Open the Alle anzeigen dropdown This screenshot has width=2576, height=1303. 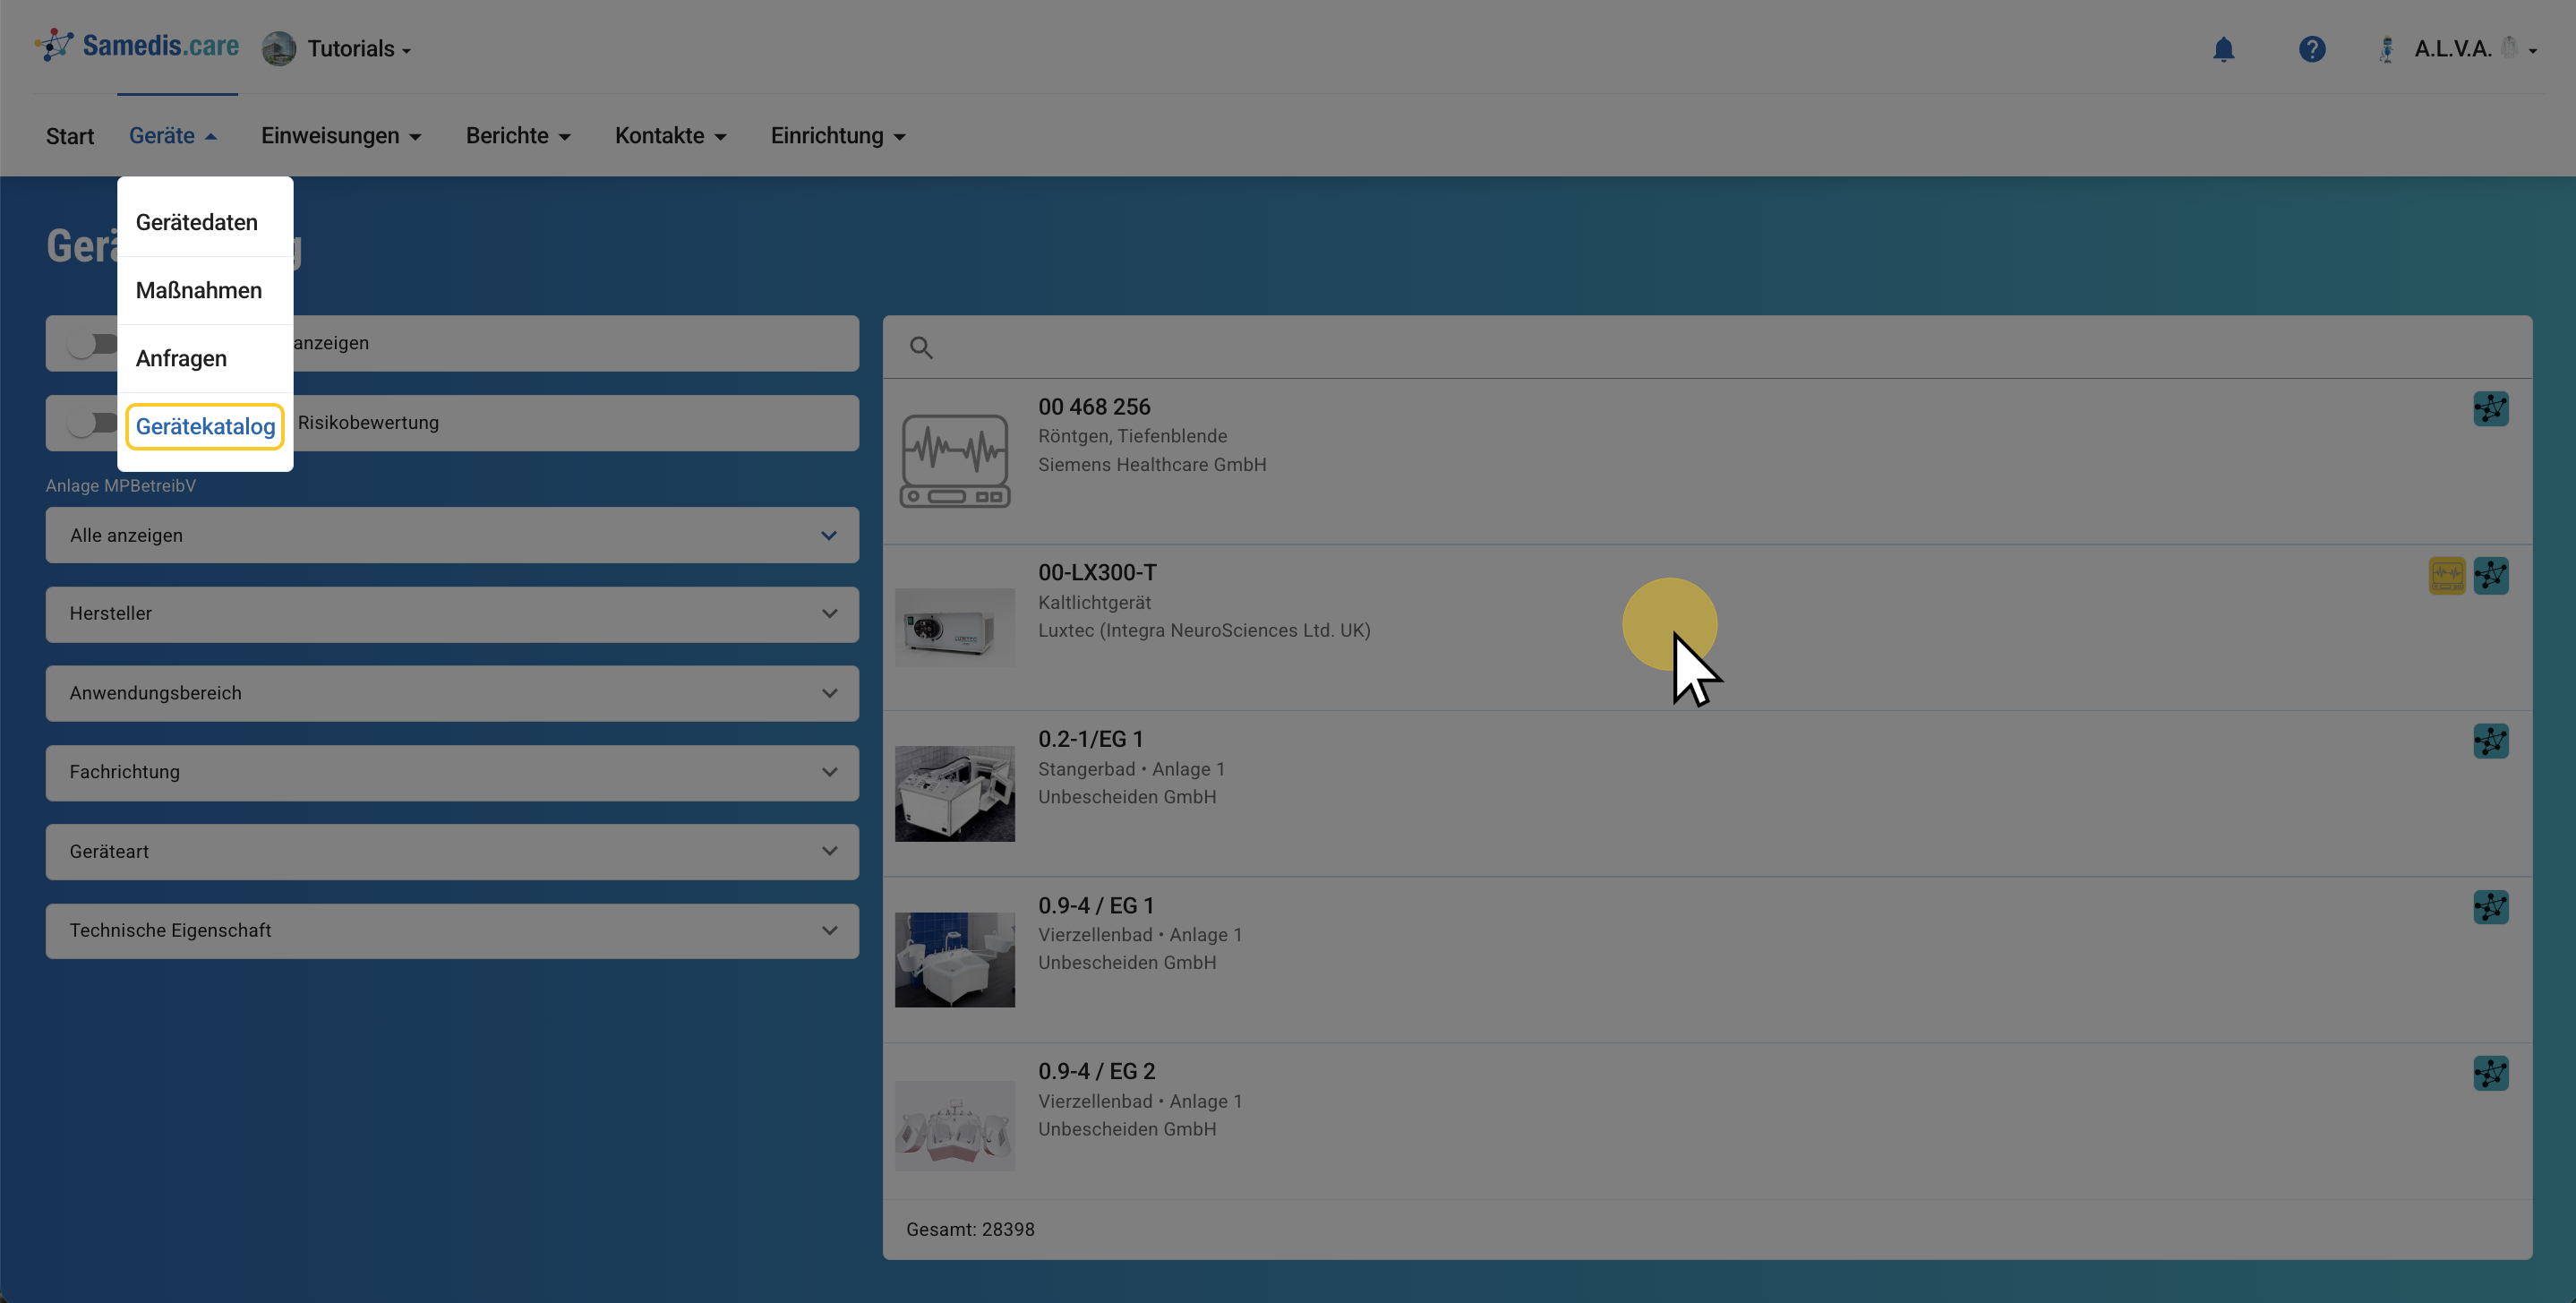click(x=451, y=535)
